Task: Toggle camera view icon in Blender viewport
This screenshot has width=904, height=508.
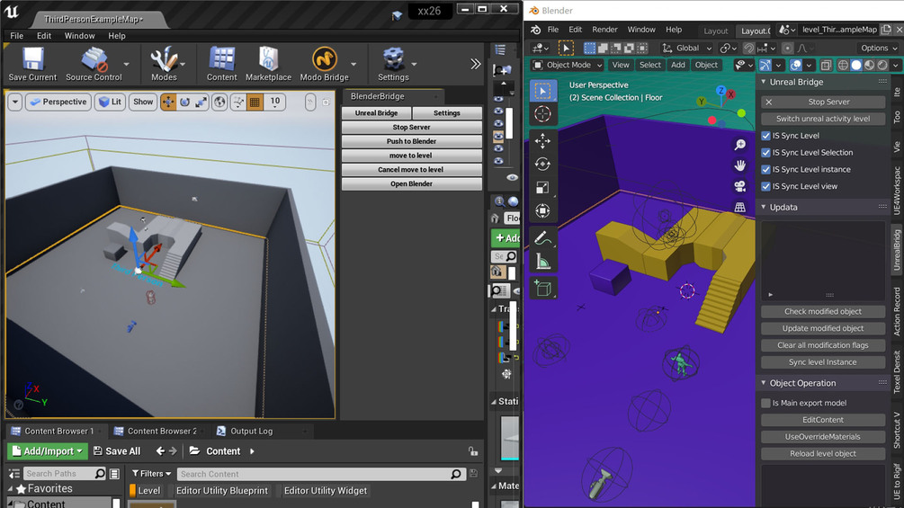Action: [739, 186]
